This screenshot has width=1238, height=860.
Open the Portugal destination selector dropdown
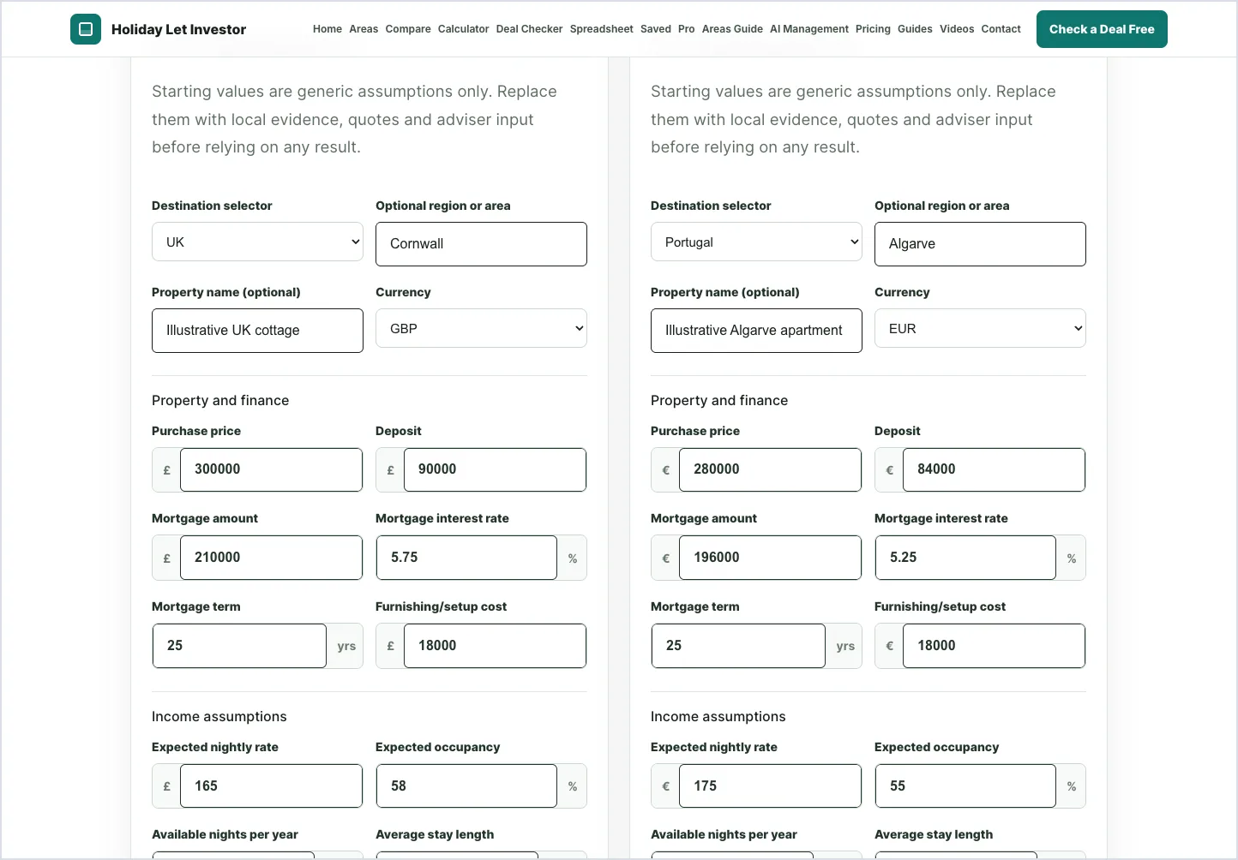756,242
